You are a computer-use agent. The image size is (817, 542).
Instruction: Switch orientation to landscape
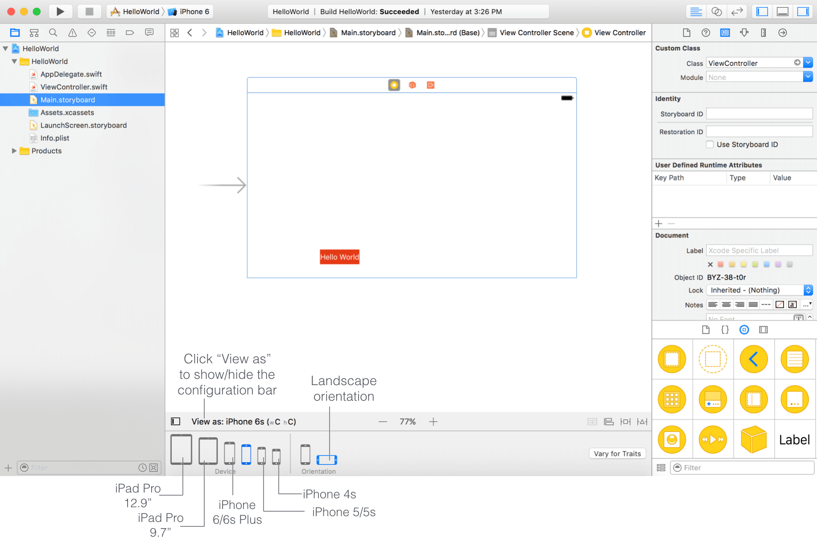[x=327, y=460]
